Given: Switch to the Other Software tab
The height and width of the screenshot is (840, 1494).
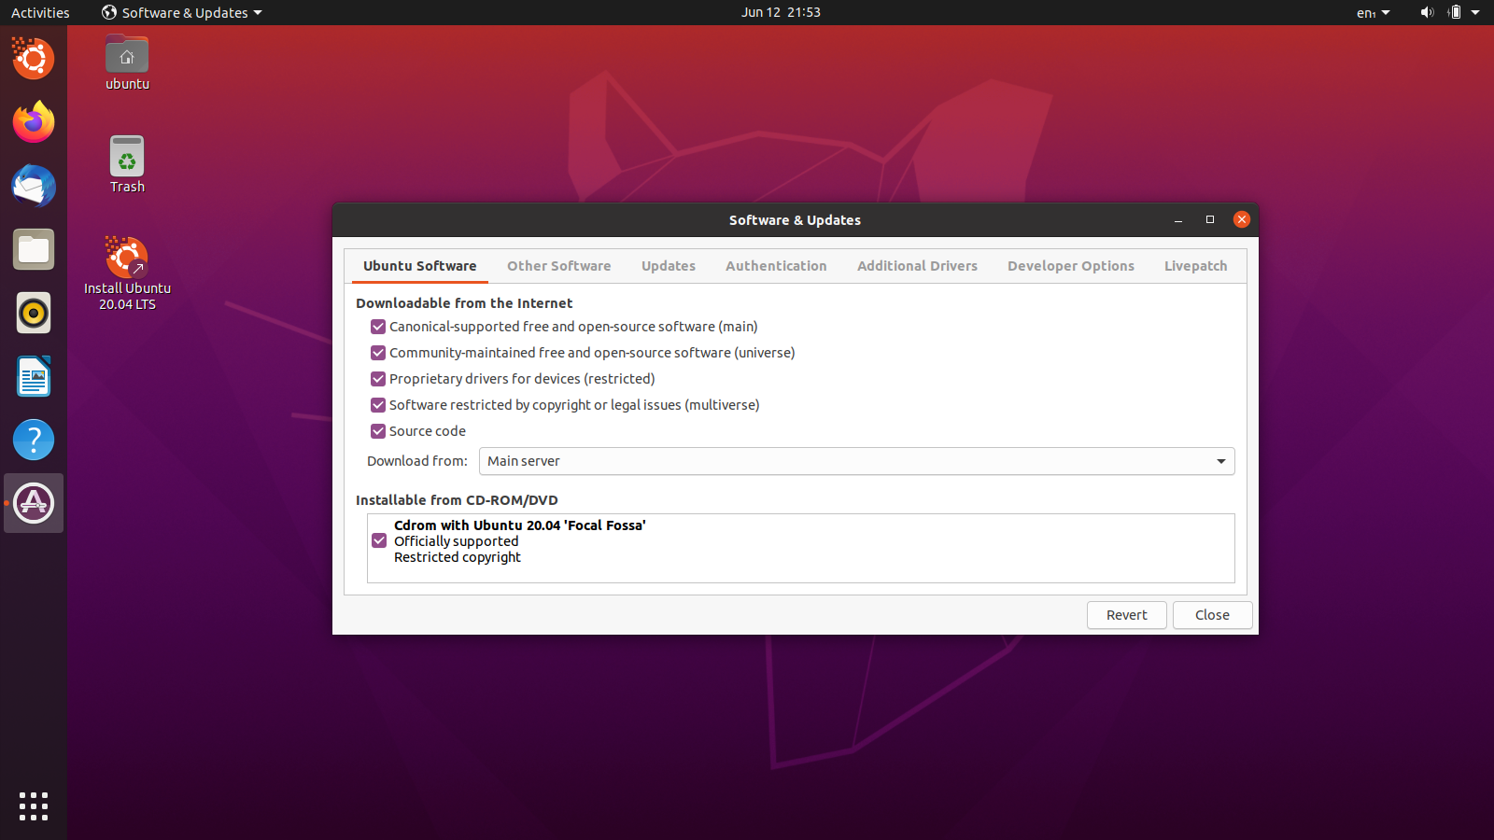Looking at the screenshot, I should [559, 266].
